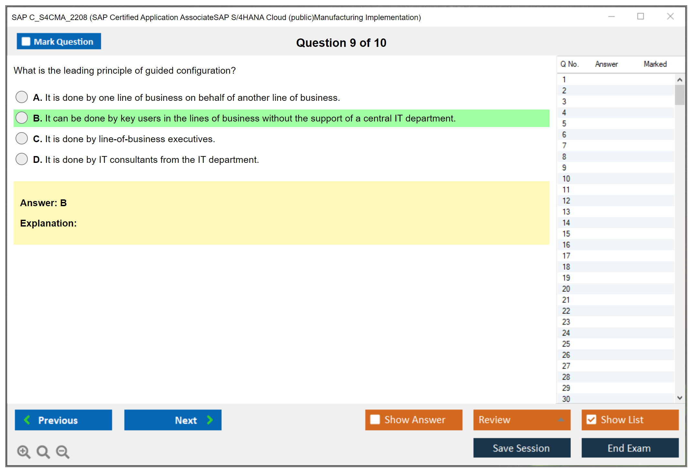Screen dimensions: 695x475
Task: Enable the Show Answer checkbox
Action: pos(375,419)
